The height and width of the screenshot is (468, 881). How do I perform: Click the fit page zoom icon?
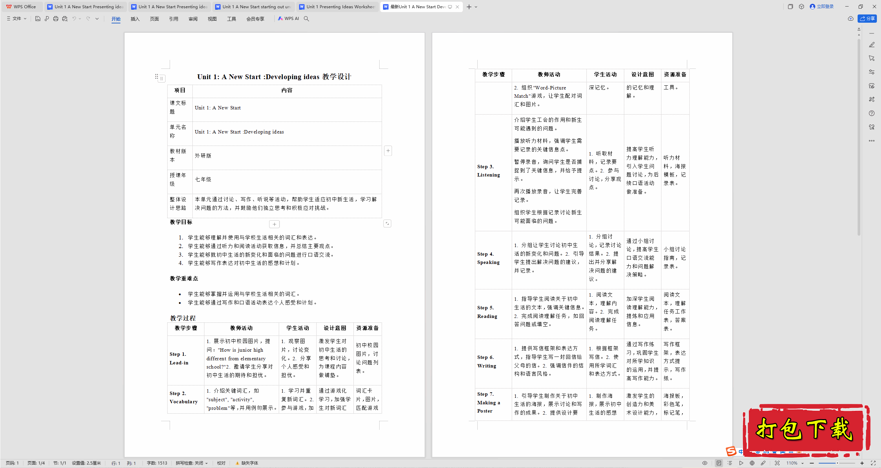[777, 463]
